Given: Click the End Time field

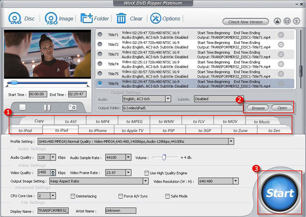Looking at the screenshot, I should coord(78,94).
